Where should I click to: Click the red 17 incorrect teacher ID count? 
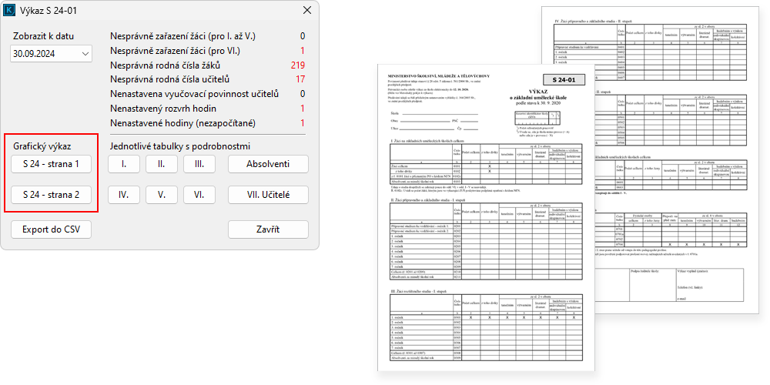pos(300,79)
